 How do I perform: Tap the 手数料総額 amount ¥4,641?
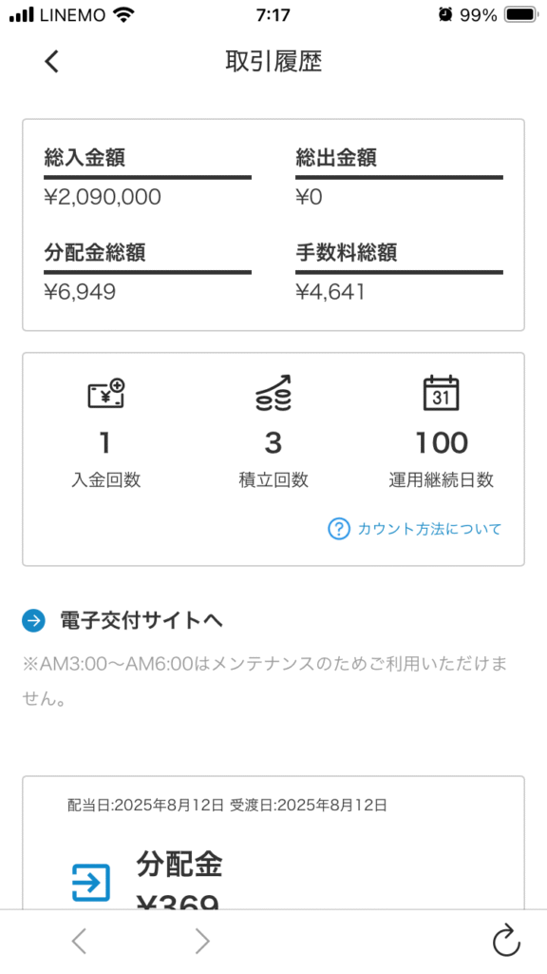pyautogui.click(x=330, y=292)
